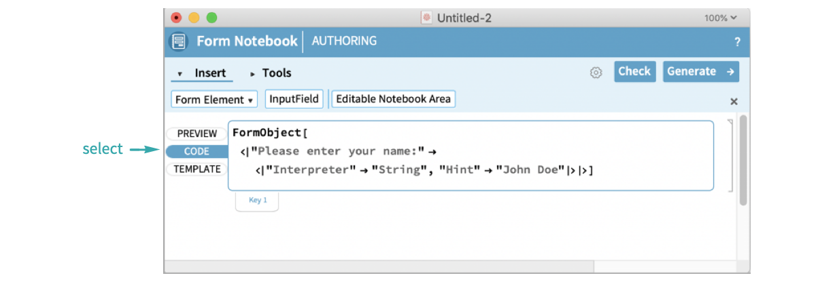Viewport: 835px width, 282px height.
Task: Close the toolbar with the X icon
Action: (x=734, y=102)
